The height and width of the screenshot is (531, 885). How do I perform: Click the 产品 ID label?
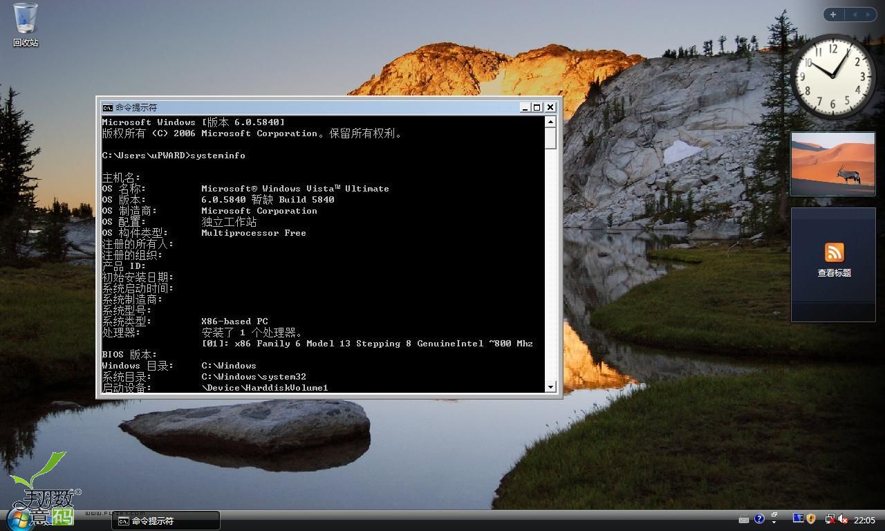pyautogui.click(x=124, y=266)
